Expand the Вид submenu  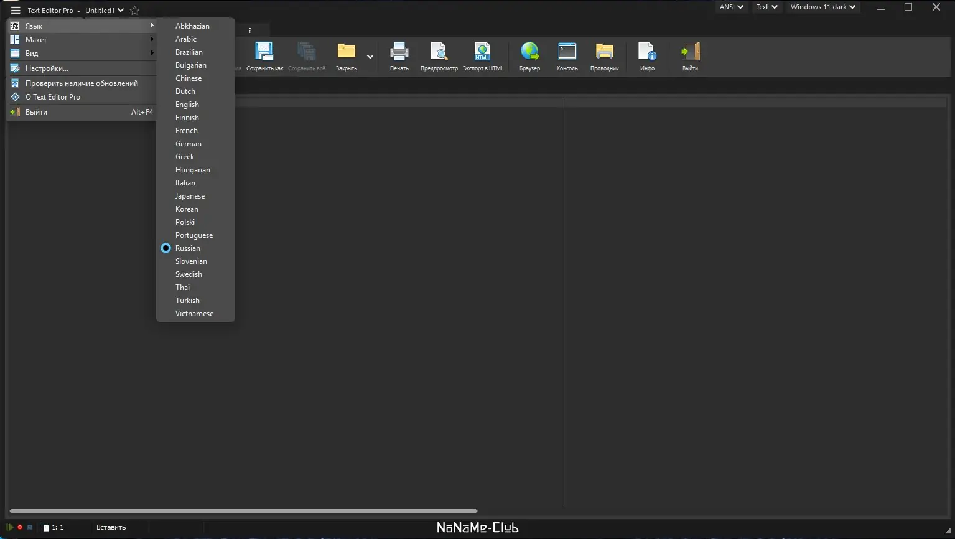[82, 54]
